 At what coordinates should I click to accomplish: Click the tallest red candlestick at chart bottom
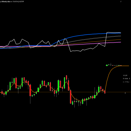(x=71, y=97)
